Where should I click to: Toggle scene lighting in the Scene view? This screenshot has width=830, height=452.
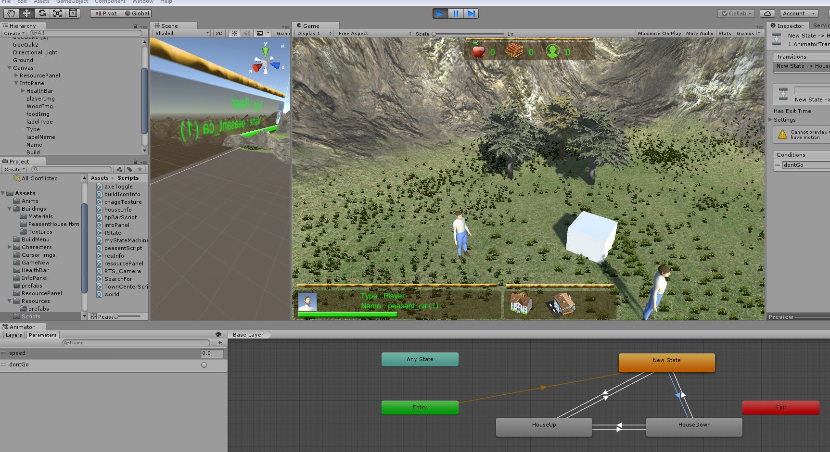click(234, 33)
